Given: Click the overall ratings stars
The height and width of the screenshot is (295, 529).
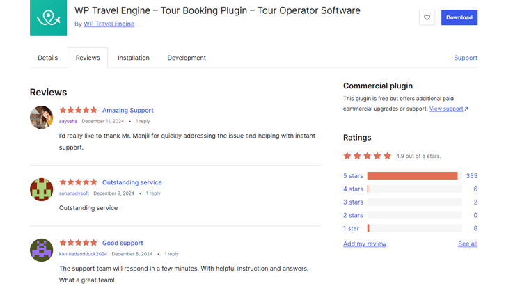Looking at the screenshot, I should coord(368,156).
